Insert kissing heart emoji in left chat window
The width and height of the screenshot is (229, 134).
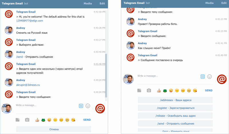(73, 120)
